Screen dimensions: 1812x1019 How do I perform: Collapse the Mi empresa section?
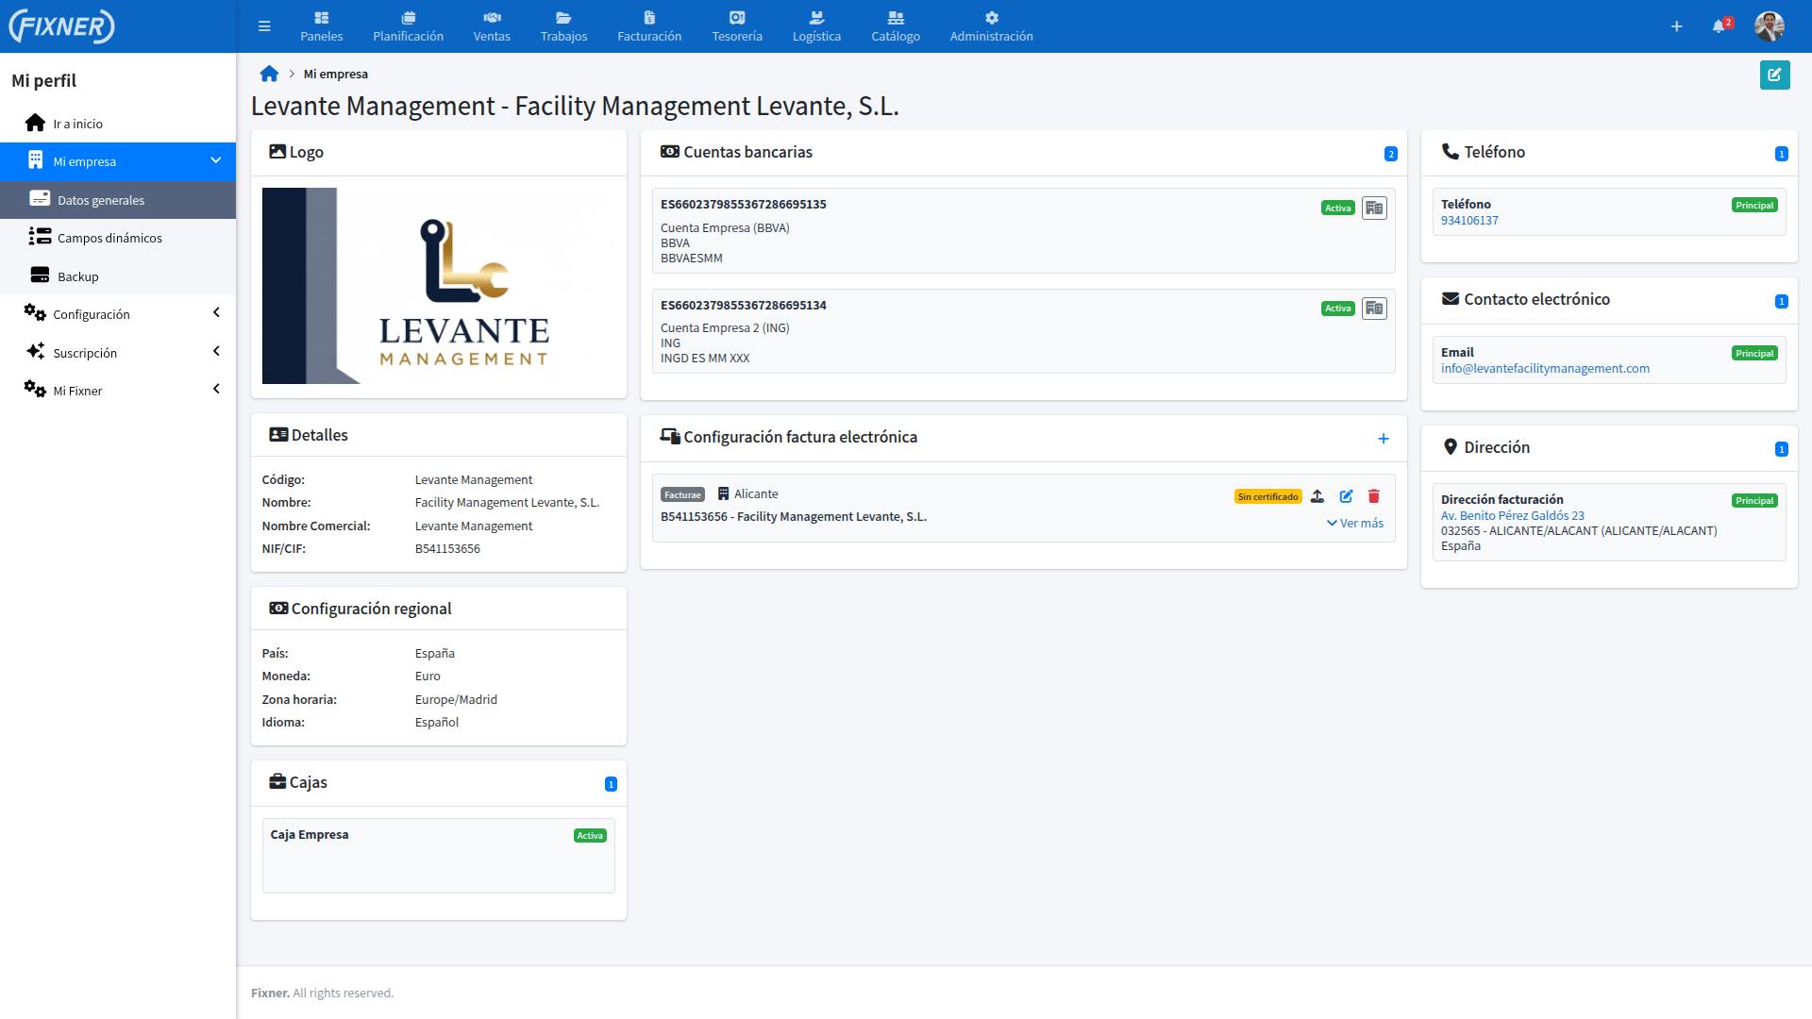tap(118, 161)
